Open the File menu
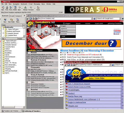124x113 pixels. pyautogui.click(x=2, y=4)
